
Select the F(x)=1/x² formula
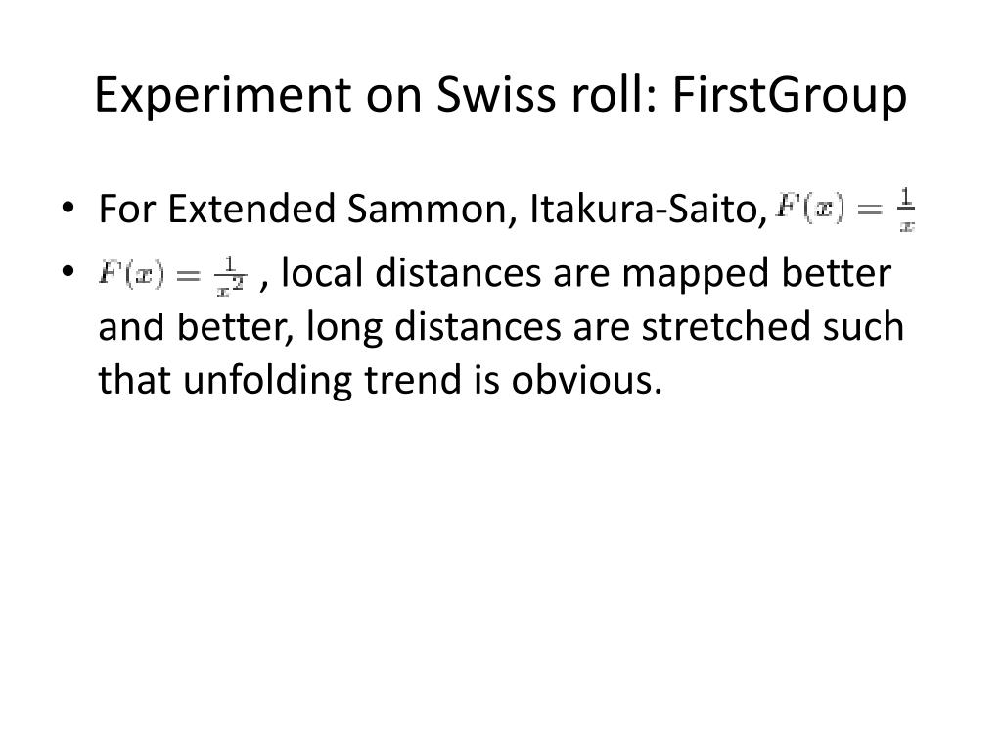(172, 275)
